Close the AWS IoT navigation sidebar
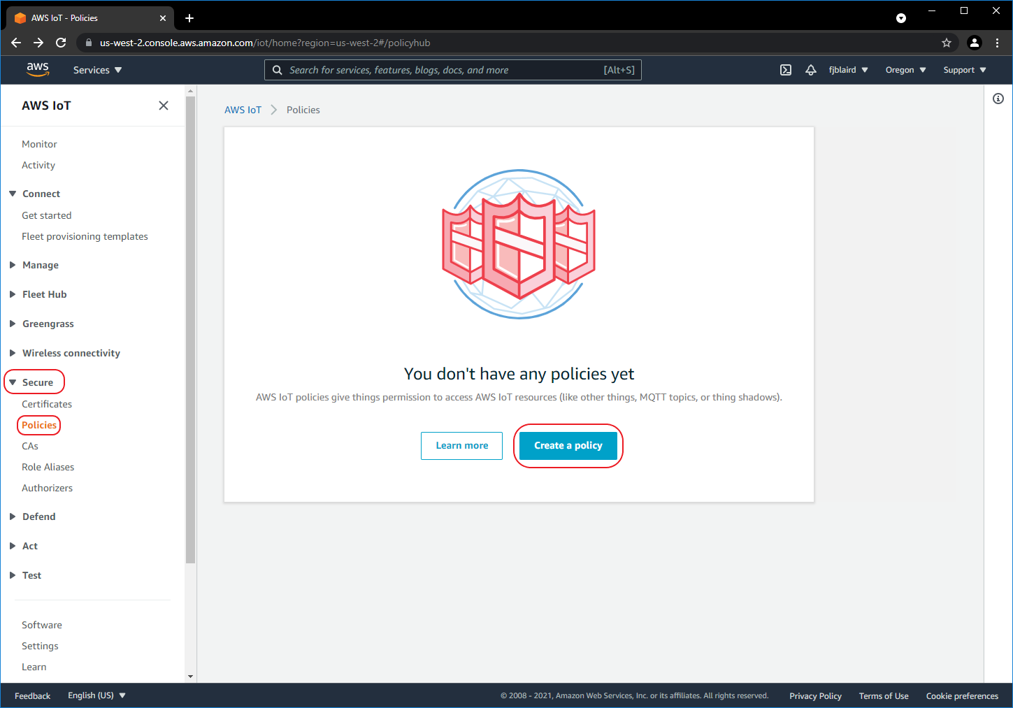The height and width of the screenshot is (708, 1013). (164, 106)
